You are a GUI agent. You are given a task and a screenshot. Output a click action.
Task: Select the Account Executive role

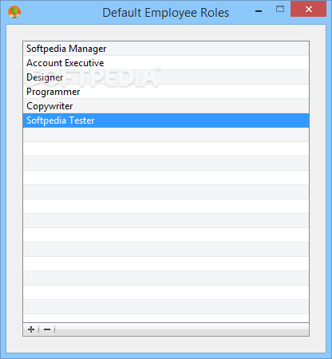166,63
